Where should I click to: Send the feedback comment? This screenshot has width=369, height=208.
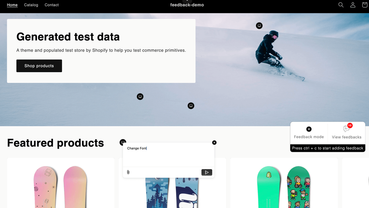coord(207,172)
